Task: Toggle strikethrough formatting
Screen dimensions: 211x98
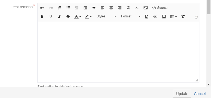Action: pyautogui.click(x=68, y=17)
